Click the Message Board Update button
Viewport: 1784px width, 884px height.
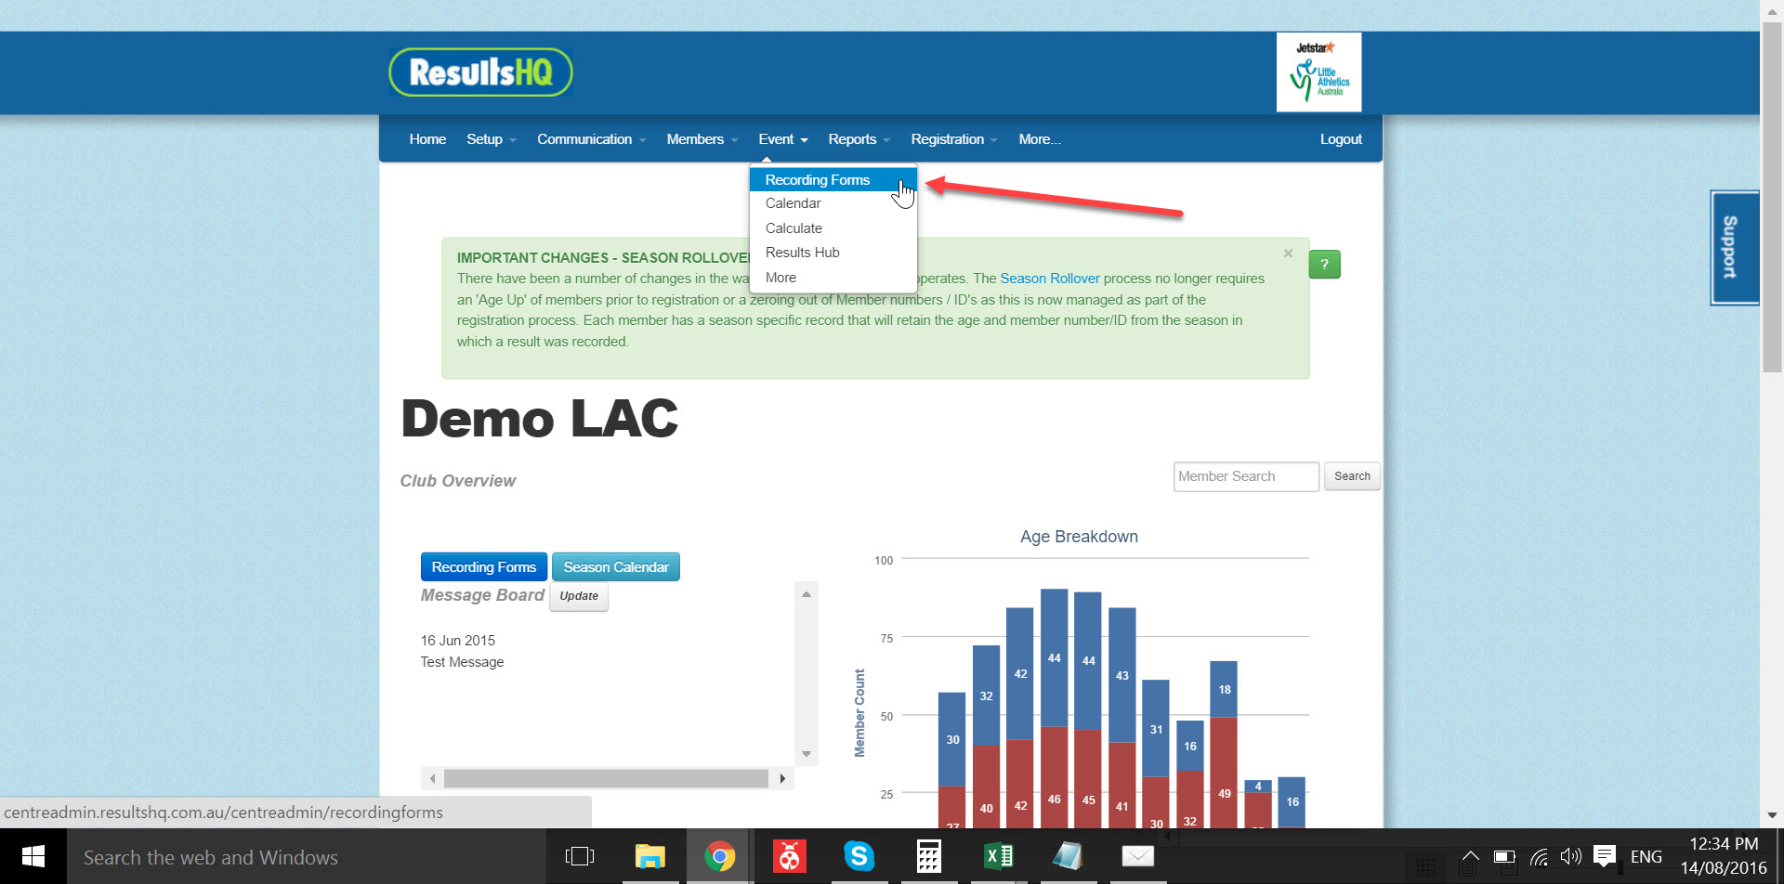579,596
